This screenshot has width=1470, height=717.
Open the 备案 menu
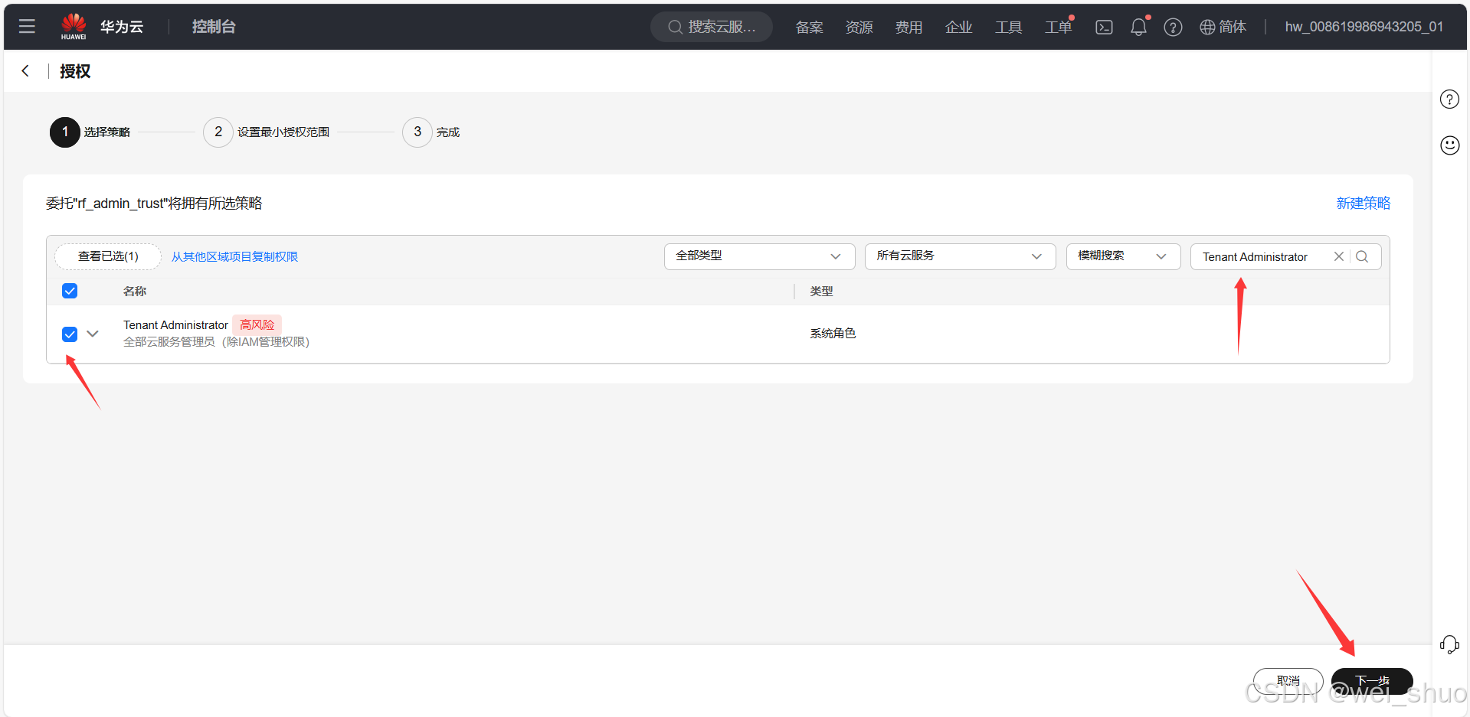click(809, 27)
